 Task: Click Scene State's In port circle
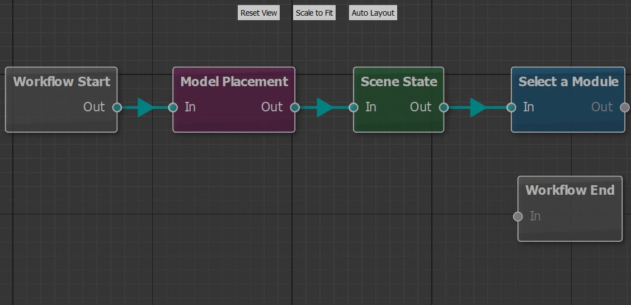pyautogui.click(x=354, y=107)
